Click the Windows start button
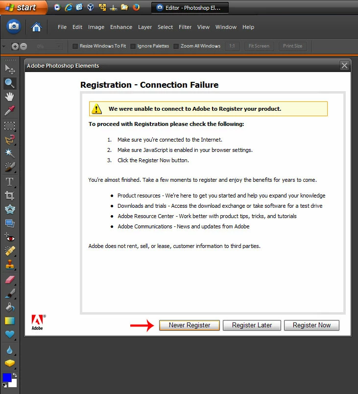 pyautogui.click(x=23, y=7)
